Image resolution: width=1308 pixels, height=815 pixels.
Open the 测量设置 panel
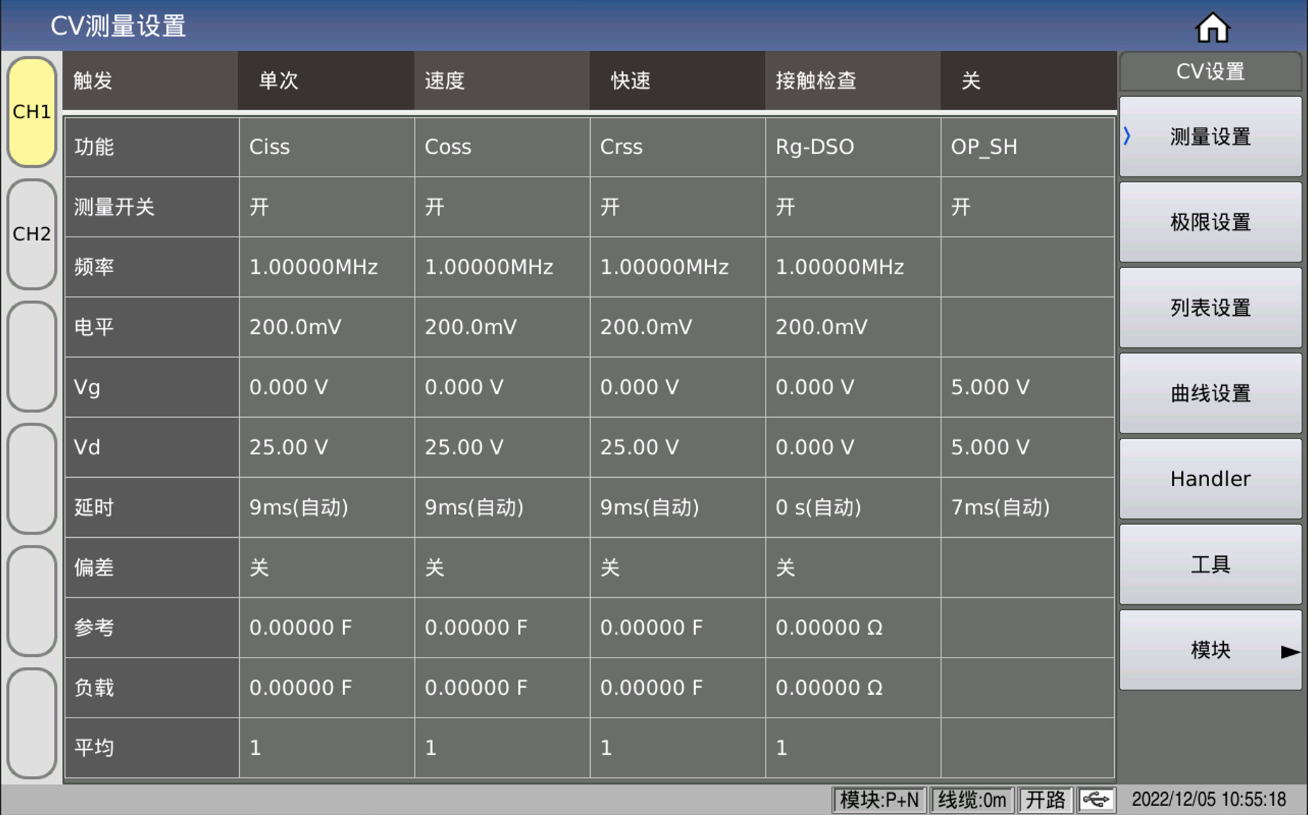(x=1210, y=137)
